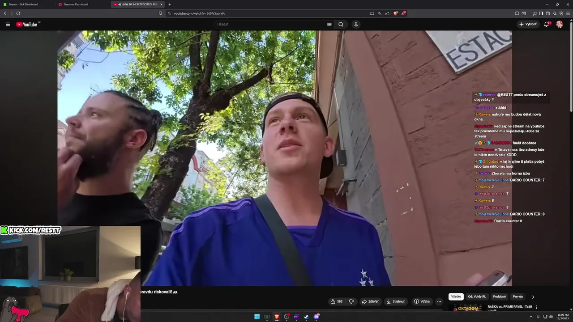Click the Zdieľať share button
The image size is (573, 322).
[x=370, y=301]
